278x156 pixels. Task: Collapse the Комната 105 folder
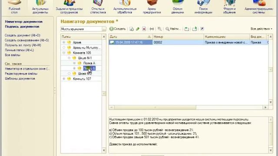point(64,53)
